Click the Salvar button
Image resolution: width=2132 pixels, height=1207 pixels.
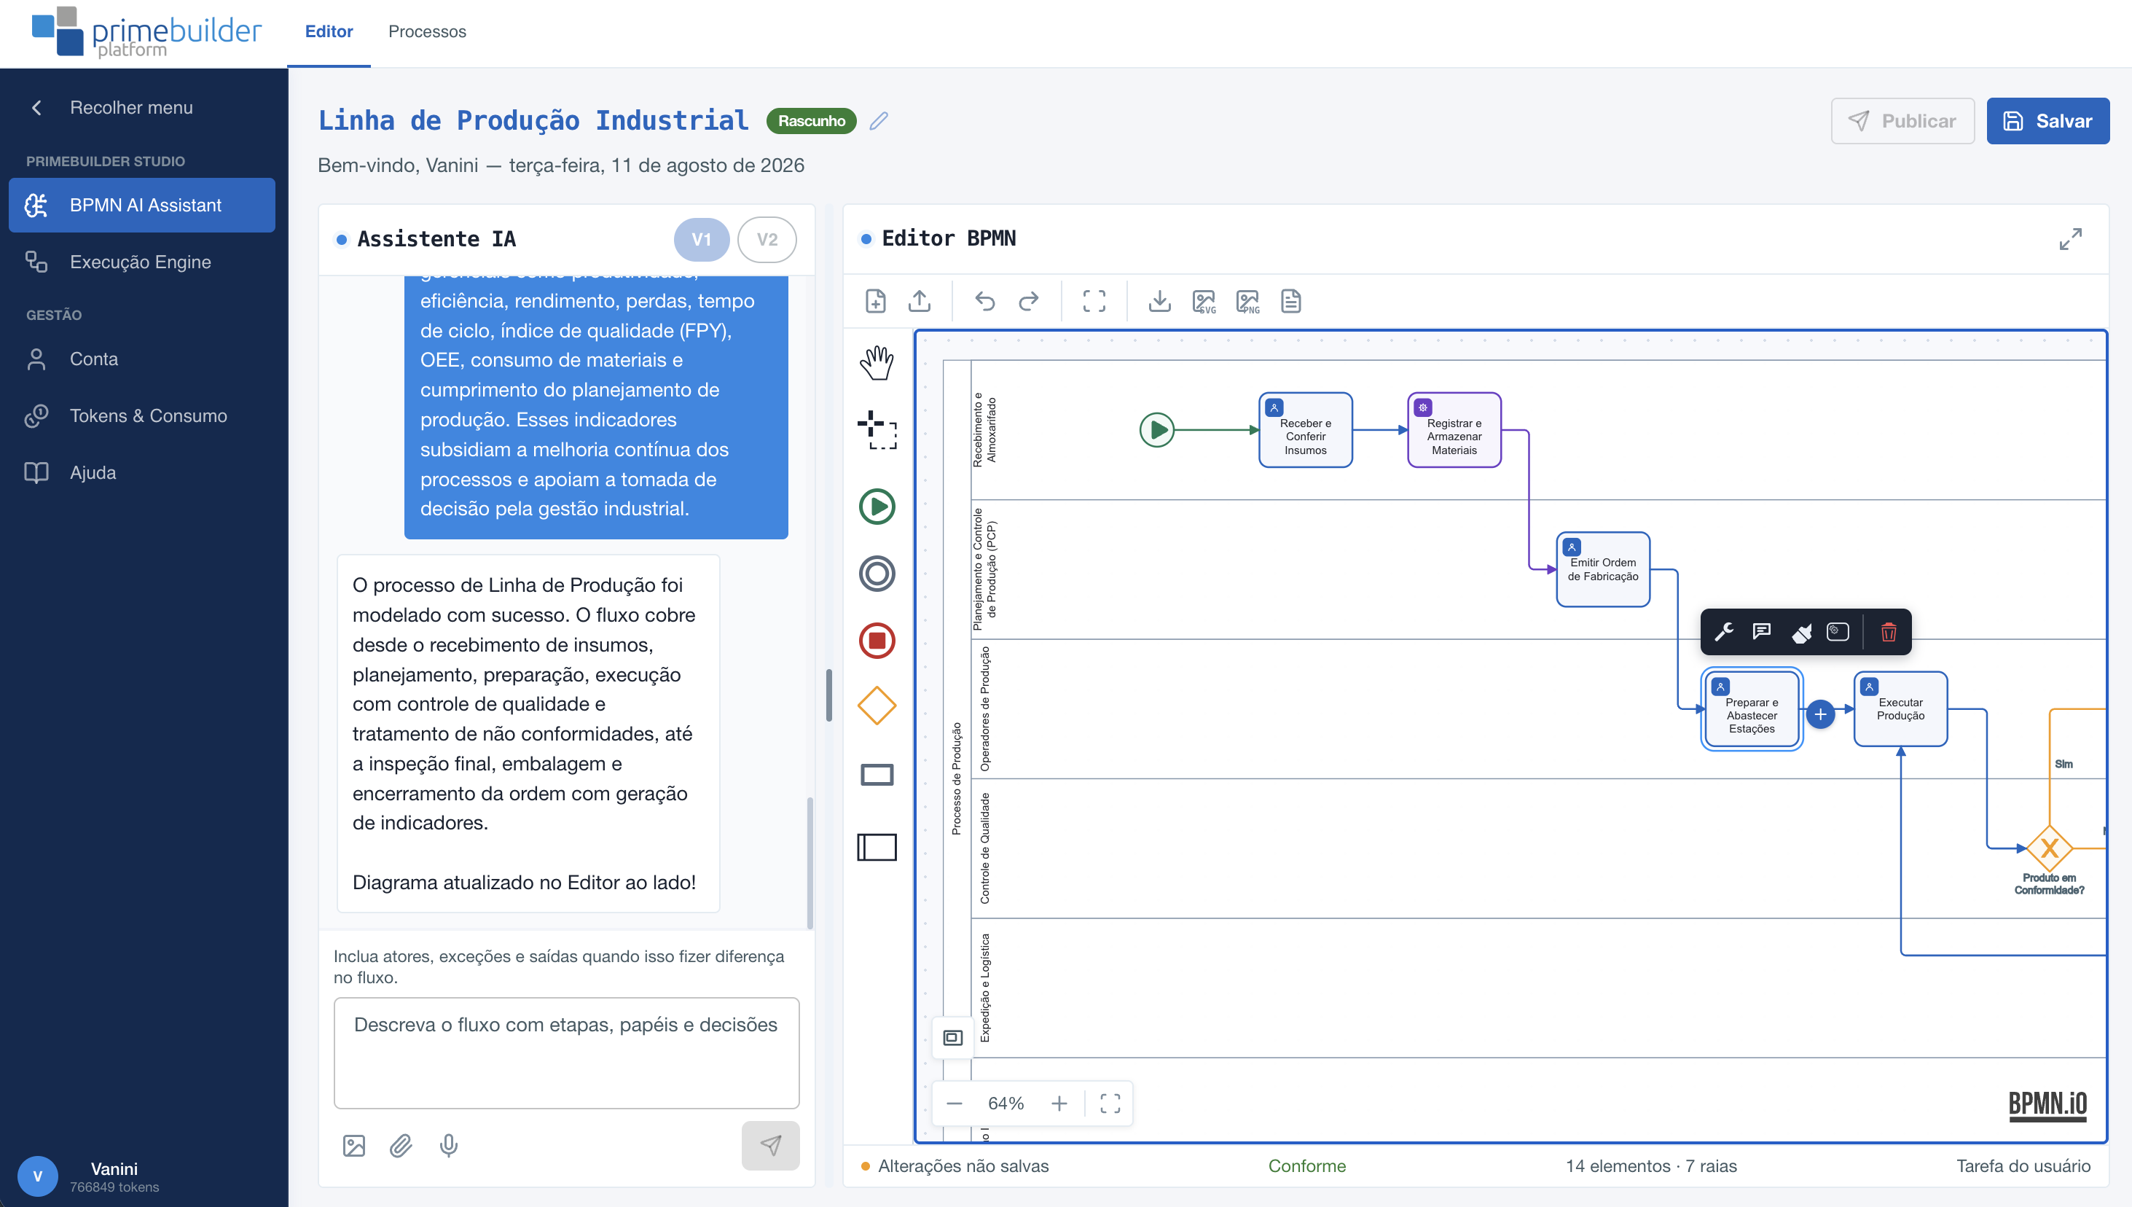tap(2047, 121)
